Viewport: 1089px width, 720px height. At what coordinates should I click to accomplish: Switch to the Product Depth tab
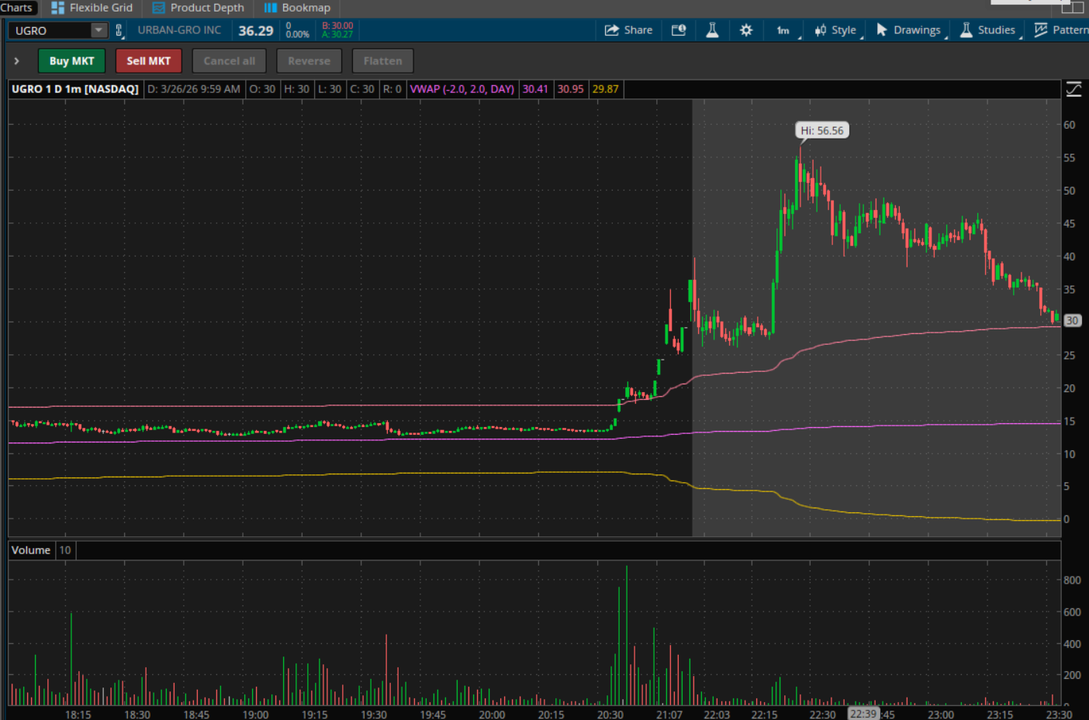(x=199, y=8)
